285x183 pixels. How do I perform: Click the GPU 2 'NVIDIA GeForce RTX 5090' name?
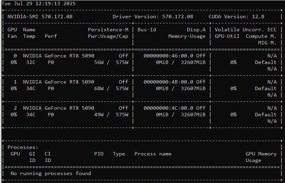coord(58,108)
